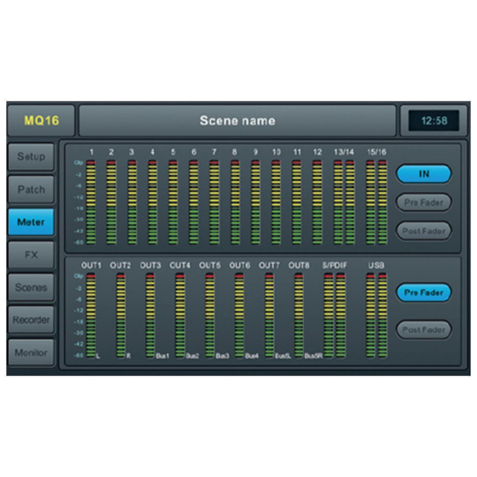Switch to the Monitor tab
Image resolution: width=477 pixels, height=477 pixels.
[x=31, y=352]
